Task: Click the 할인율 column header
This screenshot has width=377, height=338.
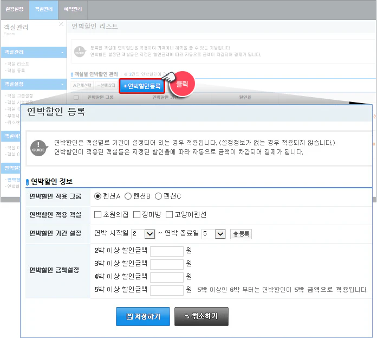Action: [x=245, y=97]
